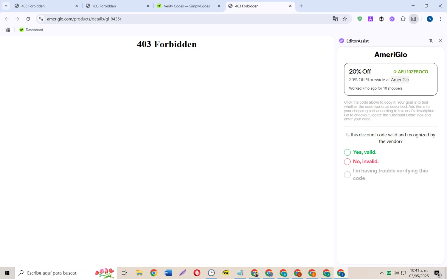
Task: Switch to Chrome window with S profile badge
Action: (341, 273)
